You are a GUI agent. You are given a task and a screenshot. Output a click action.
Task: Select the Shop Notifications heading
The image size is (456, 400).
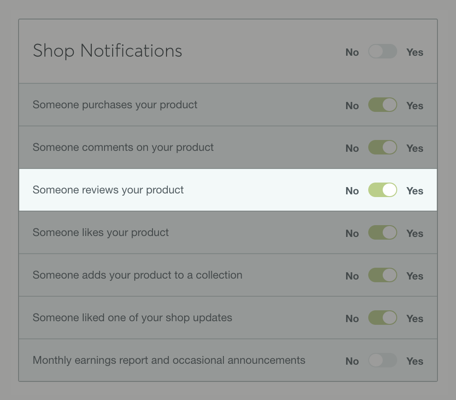[x=107, y=51]
